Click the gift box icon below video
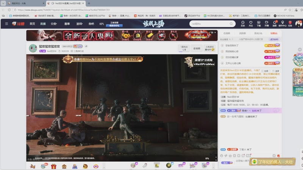 coord(54,166)
